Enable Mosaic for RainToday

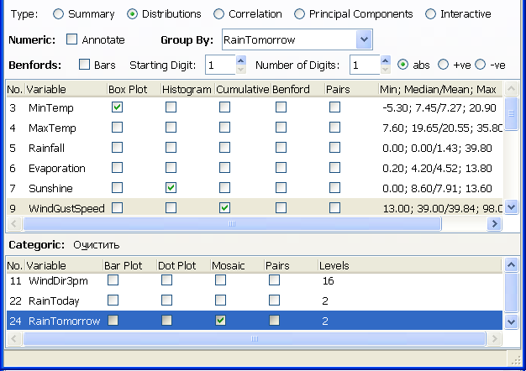[220, 300]
